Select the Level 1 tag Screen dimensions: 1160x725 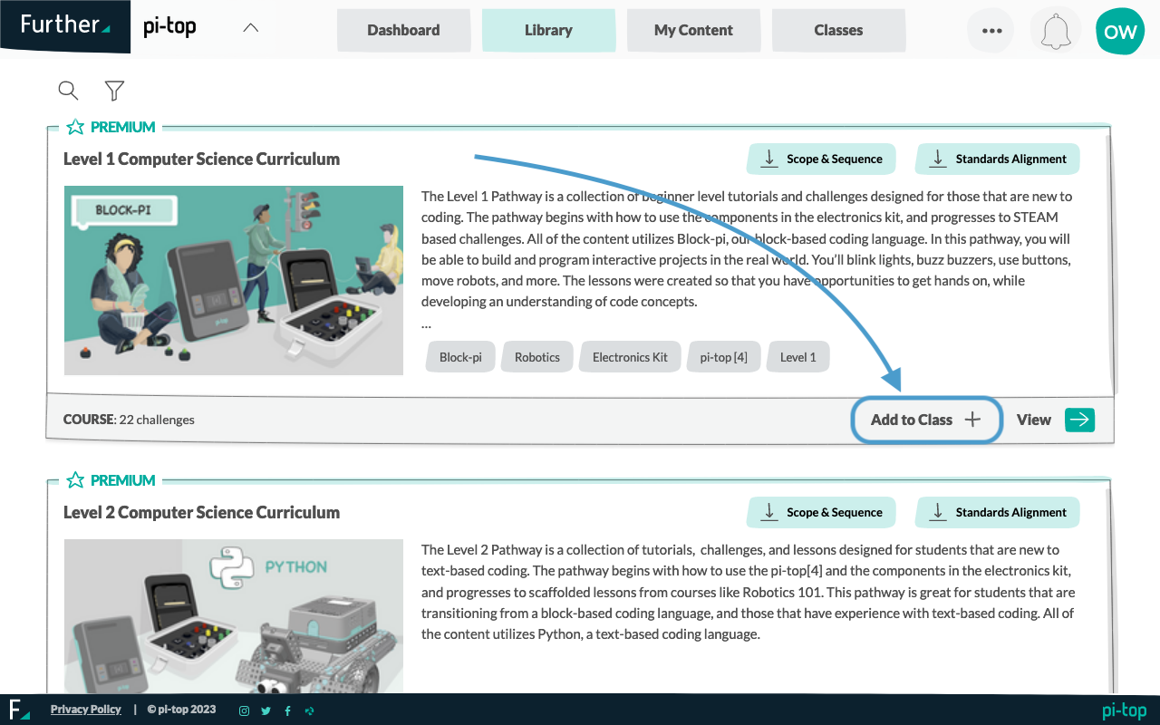pyautogui.click(x=798, y=357)
